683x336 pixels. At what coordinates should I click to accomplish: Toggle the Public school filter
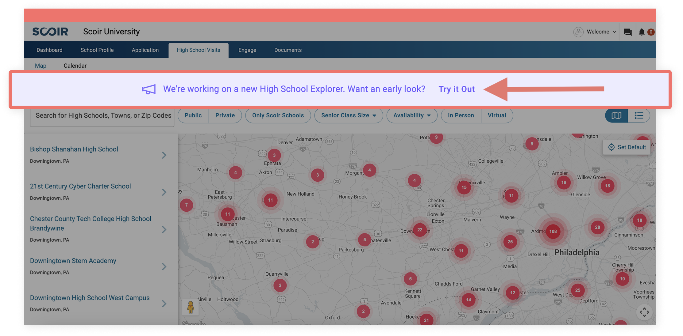(x=193, y=115)
